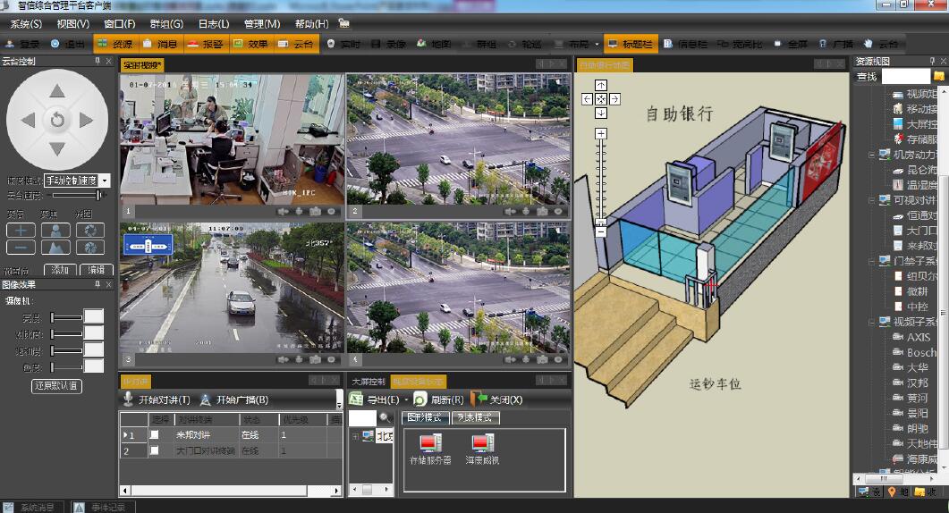Check the box for 大门口对讲终端 row
The image size is (949, 513).
[x=154, y=451]
